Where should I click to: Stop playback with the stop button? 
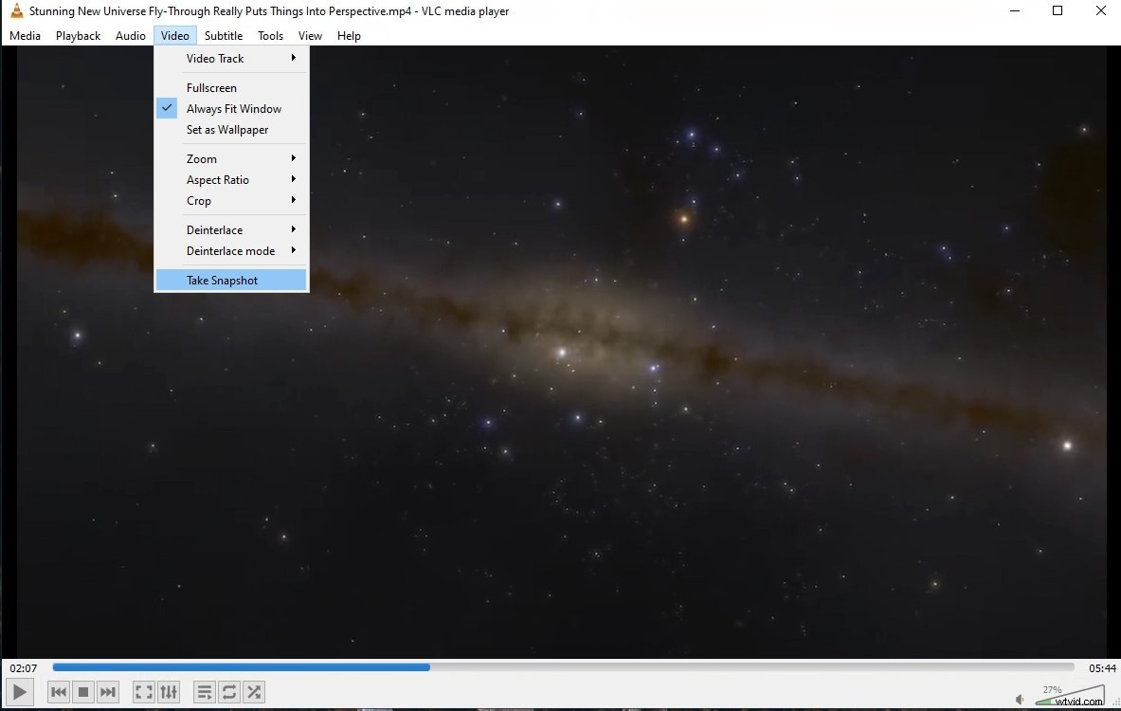(x=83, y=692)
